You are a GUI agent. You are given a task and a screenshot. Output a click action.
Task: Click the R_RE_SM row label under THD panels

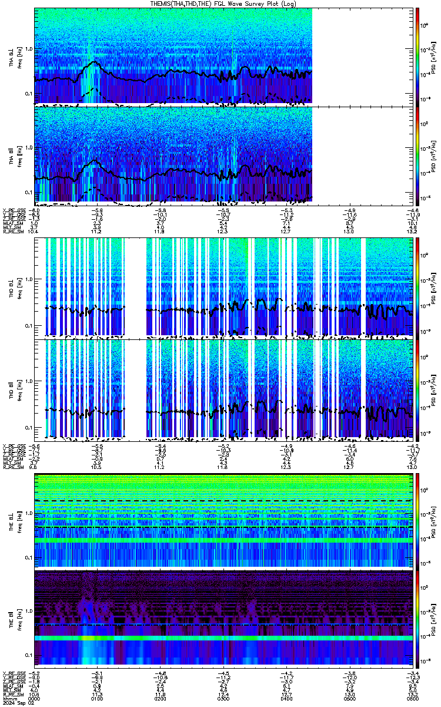12,468
